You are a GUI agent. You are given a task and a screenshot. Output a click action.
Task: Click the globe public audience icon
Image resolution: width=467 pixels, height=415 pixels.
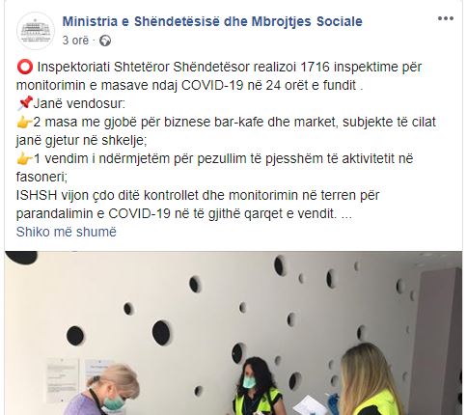(x=105, y=41)
